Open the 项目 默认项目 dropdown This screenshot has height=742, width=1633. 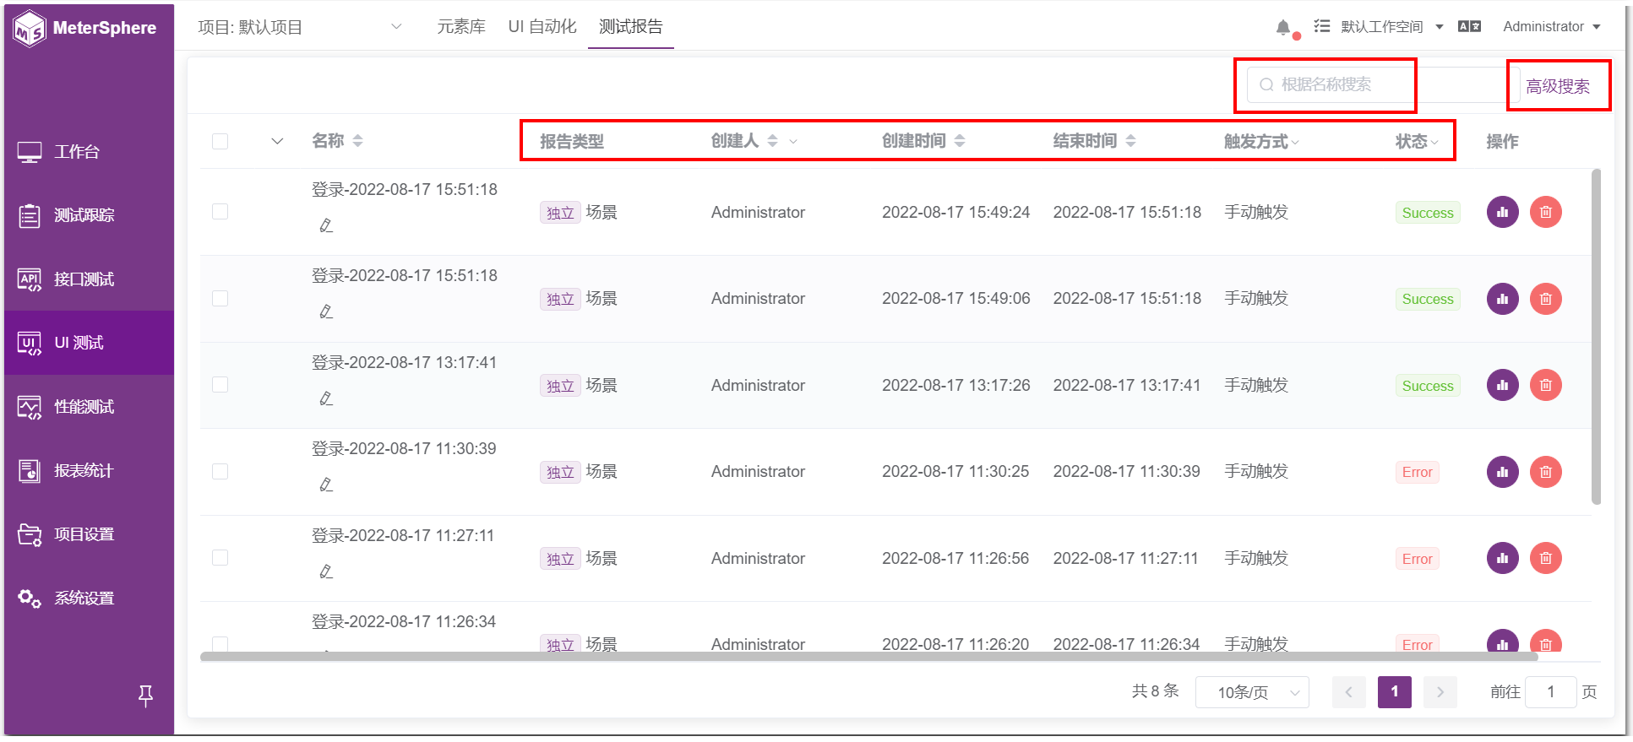tap(300, 27)
